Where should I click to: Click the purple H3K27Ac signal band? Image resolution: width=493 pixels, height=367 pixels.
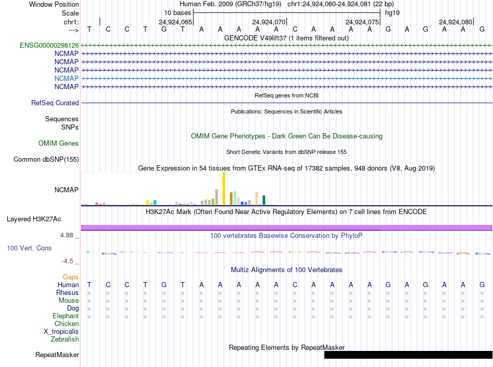[x=286, y=228]
